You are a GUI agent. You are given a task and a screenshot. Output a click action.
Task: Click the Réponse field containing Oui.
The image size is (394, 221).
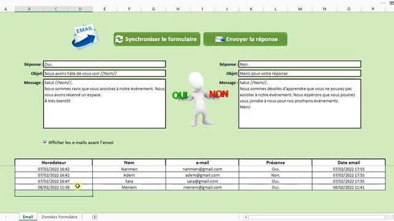[105, 64]
